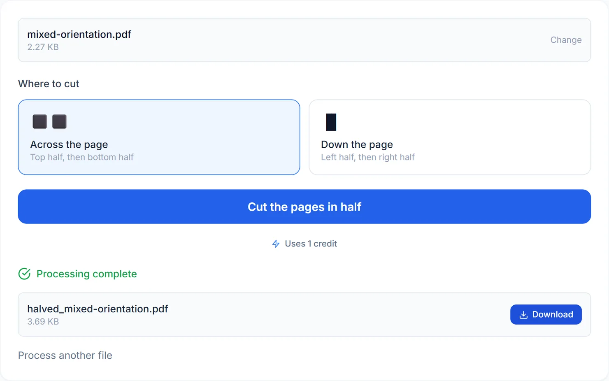
Task: Click the mixed-orientation.pdf file name
Action: tap(79, 34)
